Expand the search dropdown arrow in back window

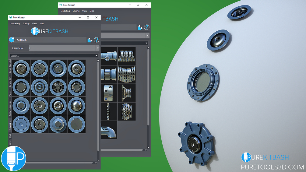[x=146, y=43]
